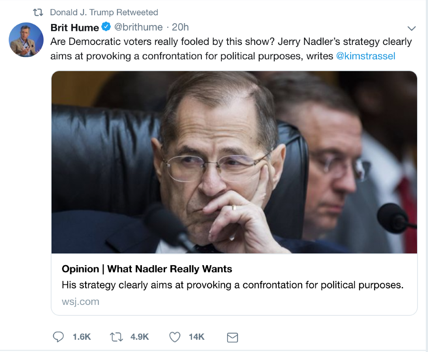Screen dimensions: 428x352
Task: Click Brit Hume's profile avatar
Action: click(x=26, y=40)
